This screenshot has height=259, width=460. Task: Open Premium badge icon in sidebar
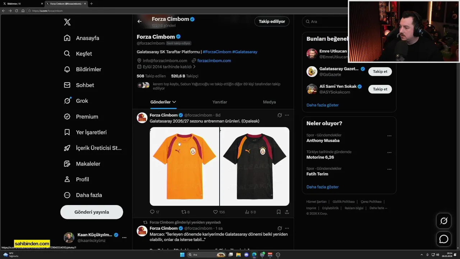(67, 117)
